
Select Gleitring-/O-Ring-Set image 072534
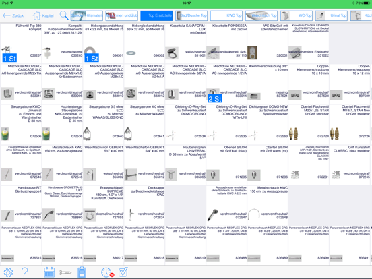(x=173, y=135)
